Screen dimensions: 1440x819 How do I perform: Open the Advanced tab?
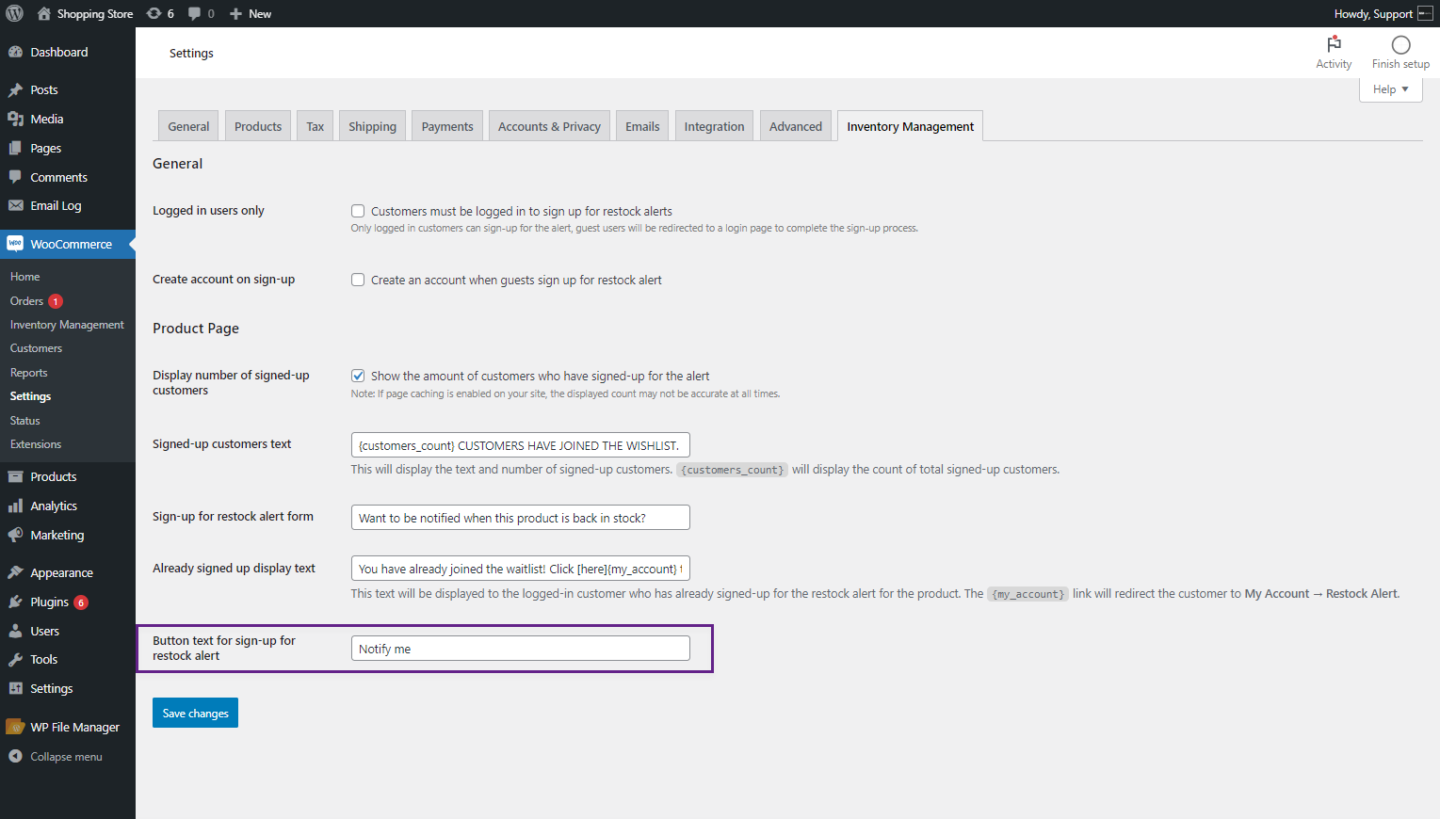click(x=796, y=126)
